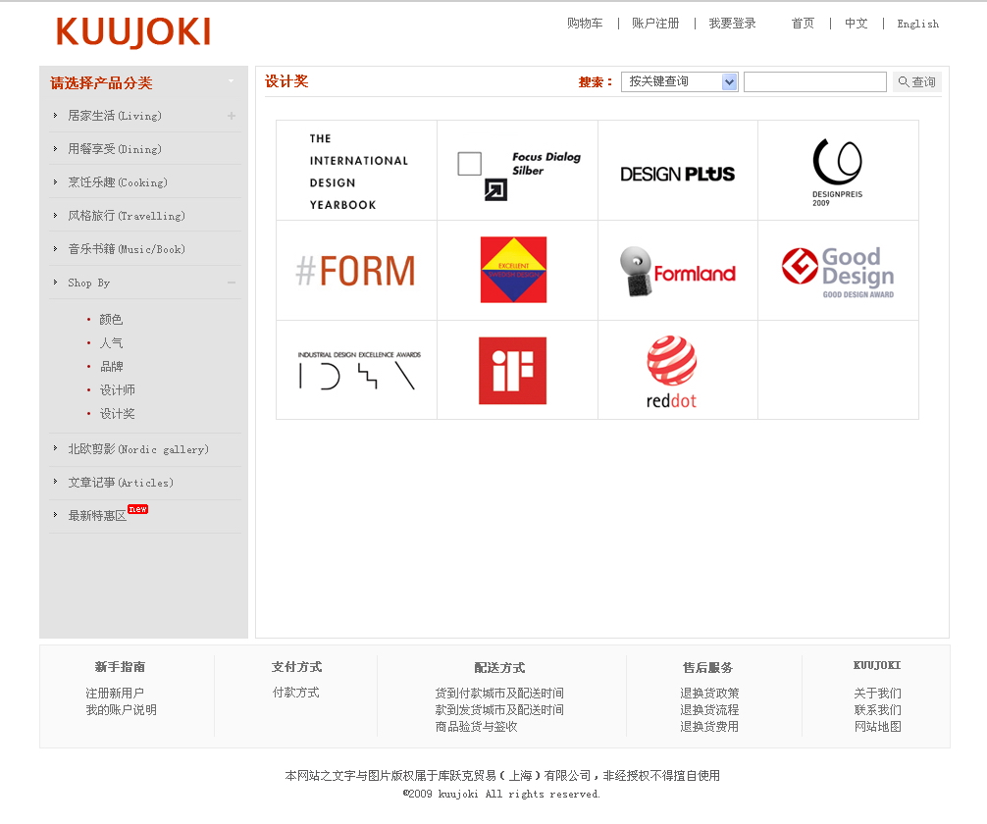Open 我要登录 login page
The width and height of the screenshot is (987, 824).
click(x=732, y=24)
